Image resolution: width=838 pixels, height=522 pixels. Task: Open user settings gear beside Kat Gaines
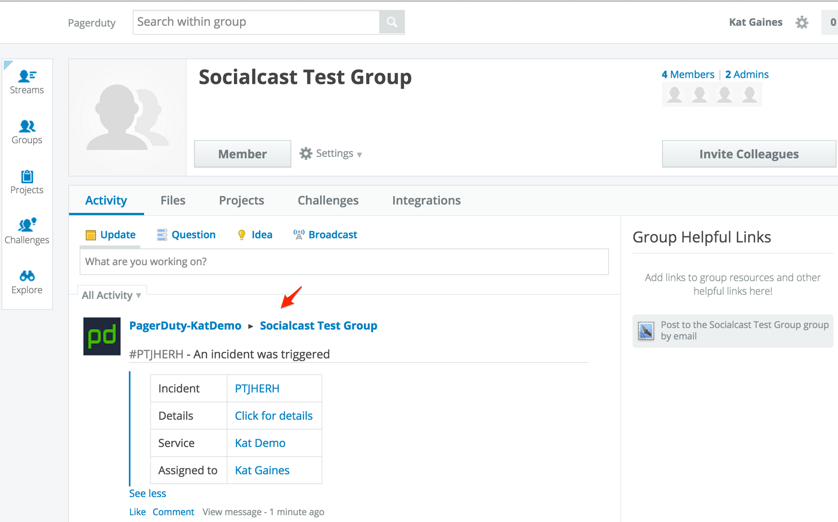click(801, 22)
